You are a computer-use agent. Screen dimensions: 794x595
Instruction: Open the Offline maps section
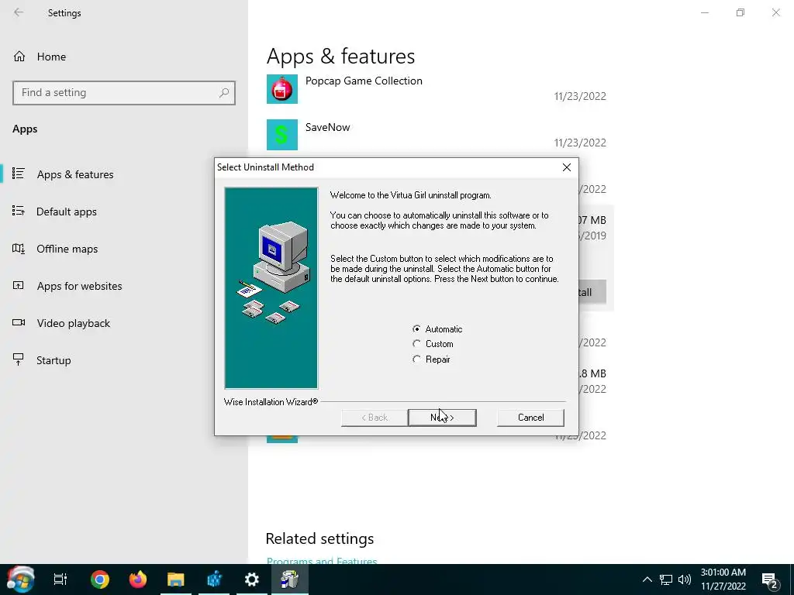[x=67, y=249]
